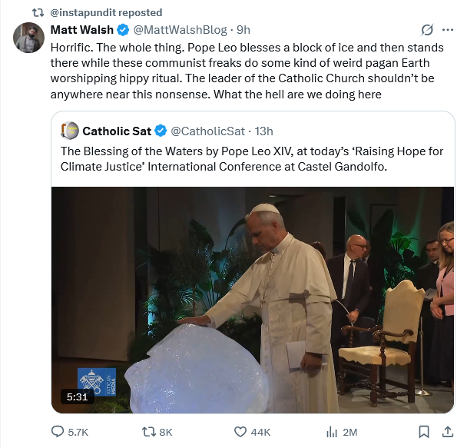Click the Matt Walsh display name

[x=81, y=30]
